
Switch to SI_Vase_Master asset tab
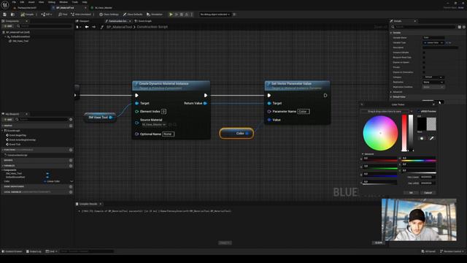(x=101, y=8)
